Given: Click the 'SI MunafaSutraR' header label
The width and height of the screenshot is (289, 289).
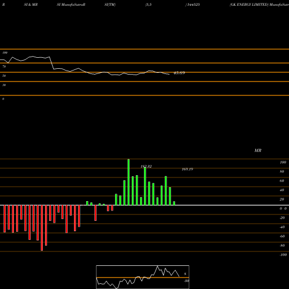Looking at the screenshot, I should [x=71, y=5].
